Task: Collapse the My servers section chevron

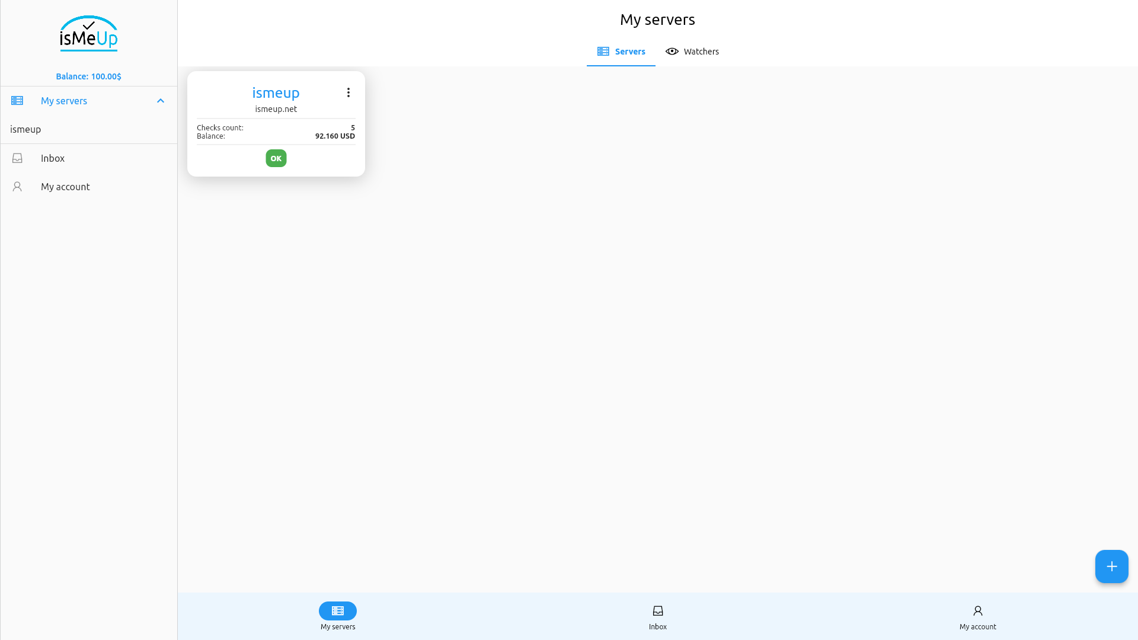Action: tap(160, 100)
